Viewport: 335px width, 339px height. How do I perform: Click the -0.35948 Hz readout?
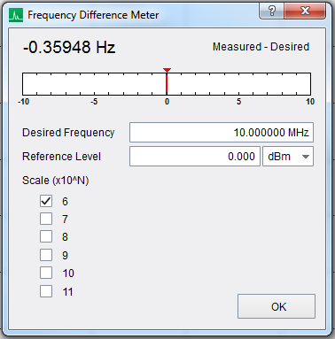[69, 47]
